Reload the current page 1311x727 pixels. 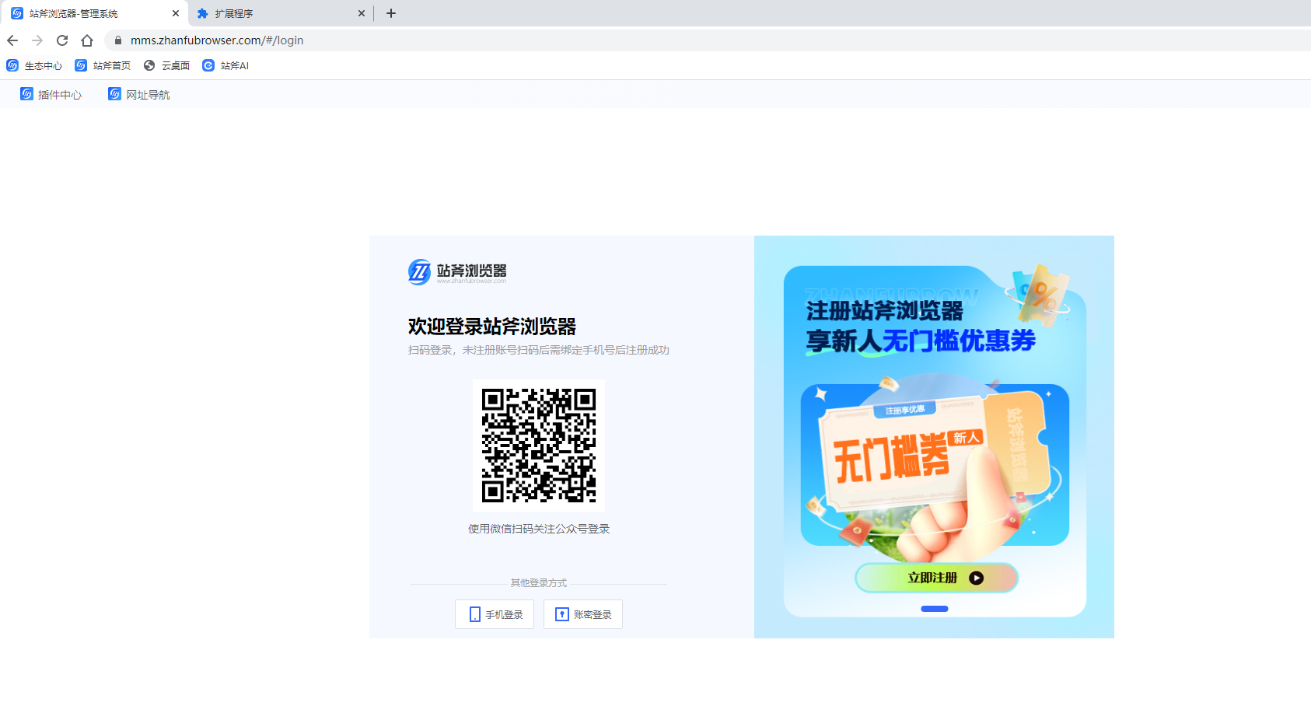62,40
